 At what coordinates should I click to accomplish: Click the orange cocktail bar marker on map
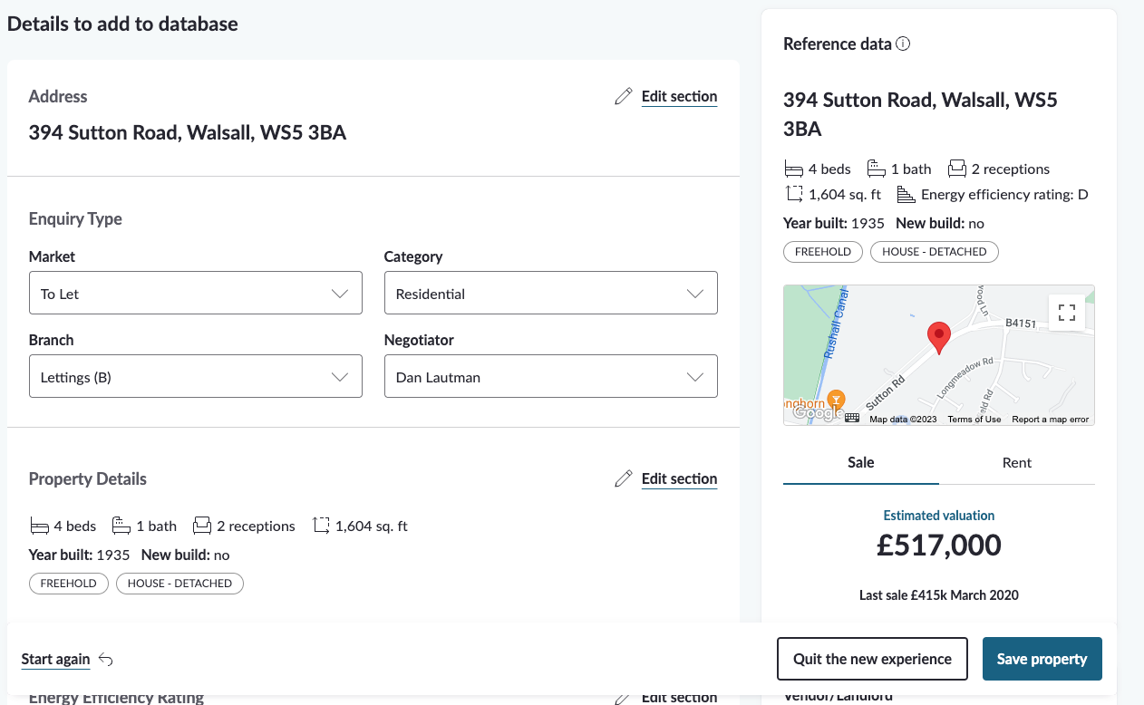coord(836,399)
